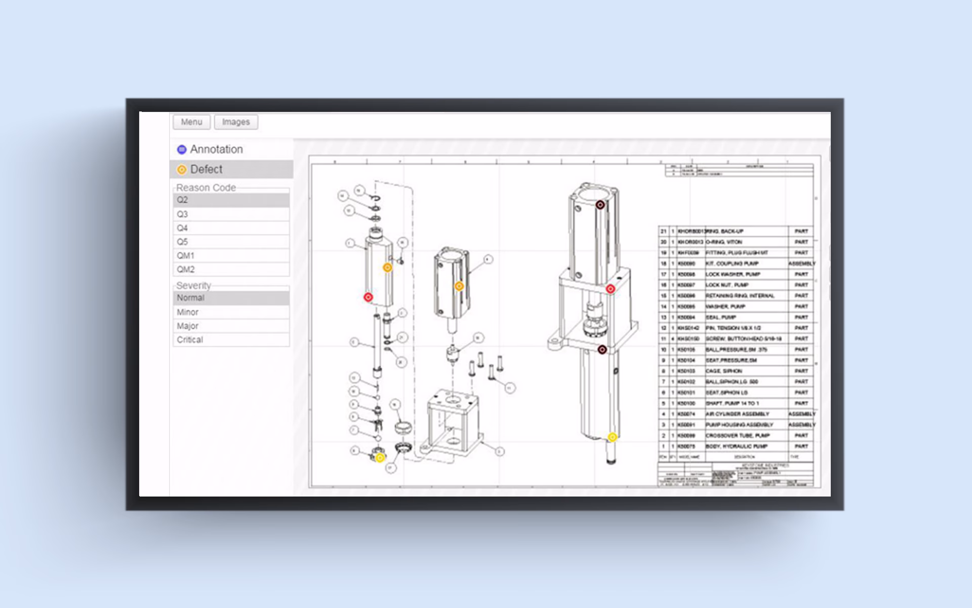972x608 pixels.
Task: Click the AIR CYLINDER ASSEMBLY row in parts table
Action: point(737,414)
